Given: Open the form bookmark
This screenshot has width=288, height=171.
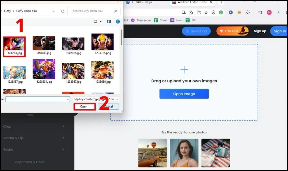Looking at the screenshot, I should pos(177,20).
